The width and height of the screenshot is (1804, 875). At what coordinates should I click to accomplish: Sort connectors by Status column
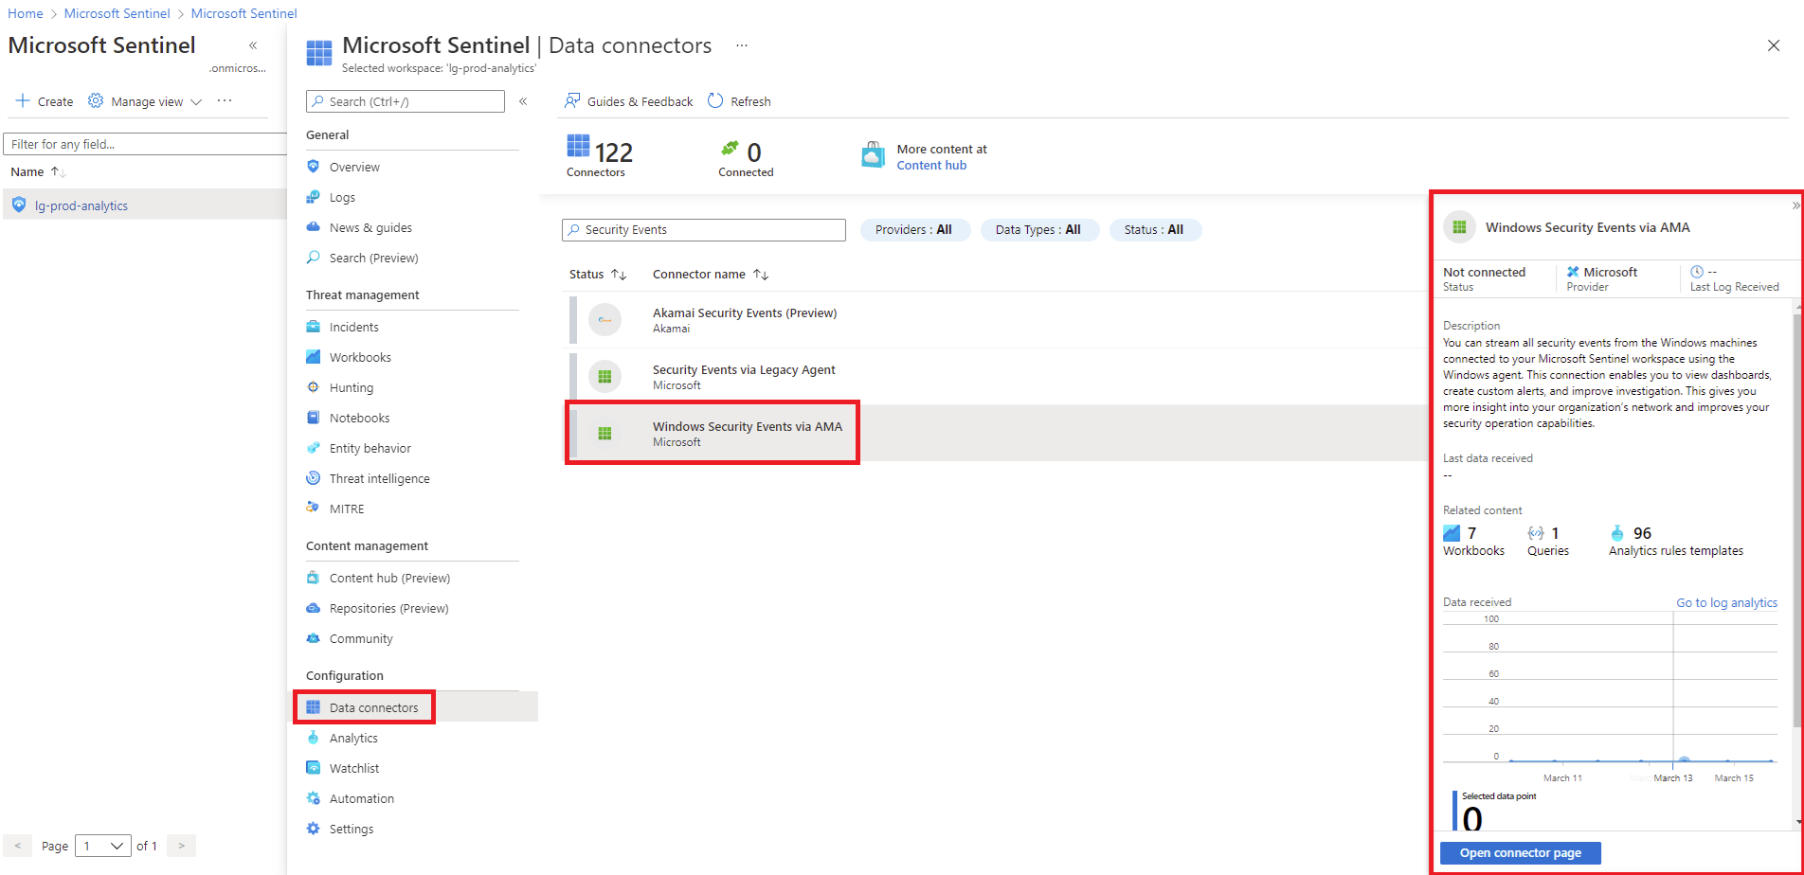coord(598,274)
